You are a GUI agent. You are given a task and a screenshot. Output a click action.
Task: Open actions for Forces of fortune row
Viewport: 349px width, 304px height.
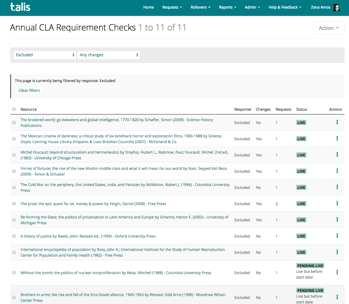tap(337, 171)
